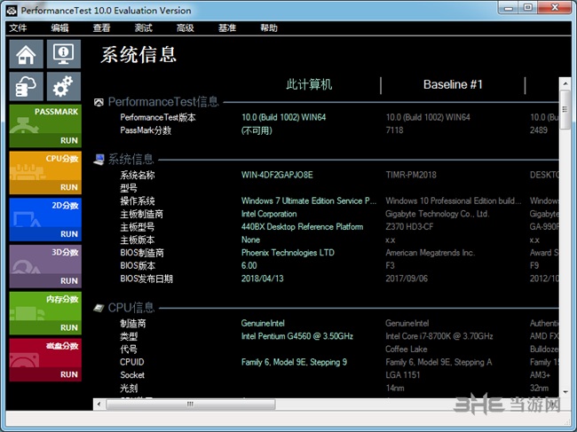Select Phoenix Technologies LTD value

[x=288, y=253]
